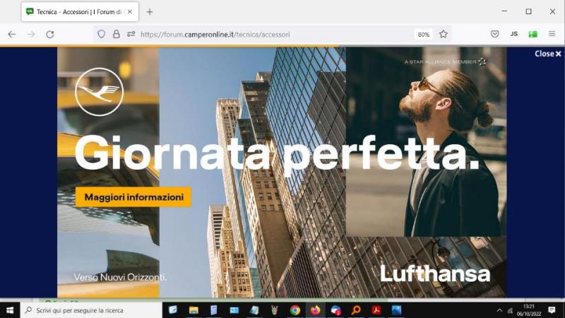Click the site padlock security icon
The image size is (565, 318).
(x=117, y=34)
